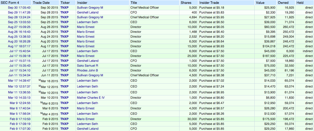
Task: Open SEC filing dated Mar 10 14:33:13
Action: click(19, 98)
